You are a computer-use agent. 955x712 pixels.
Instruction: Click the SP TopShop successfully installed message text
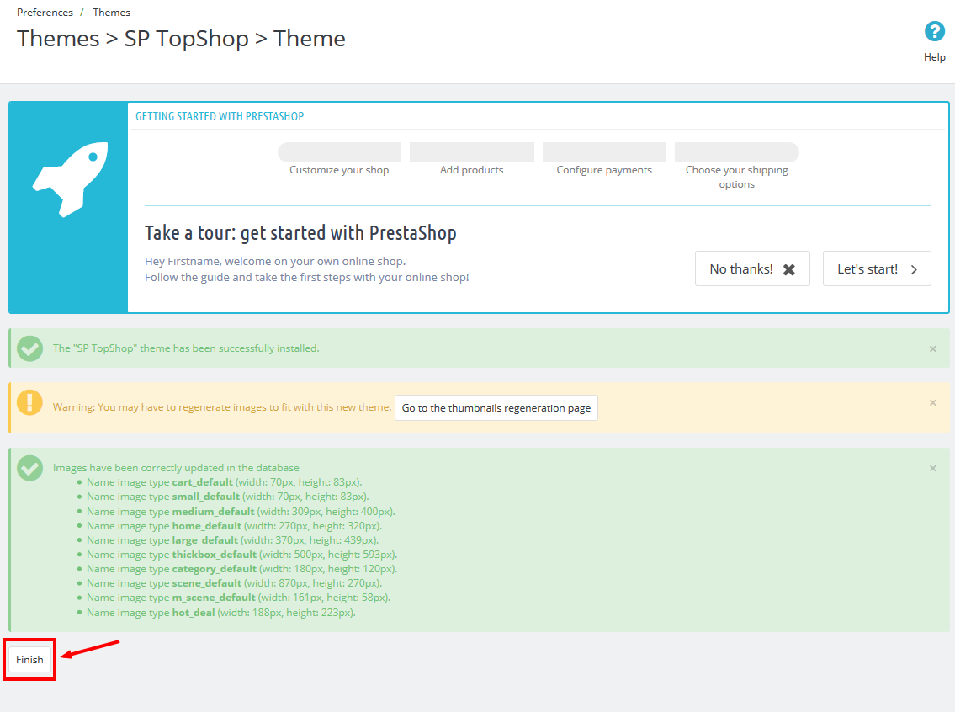click(x=186, y=348)
